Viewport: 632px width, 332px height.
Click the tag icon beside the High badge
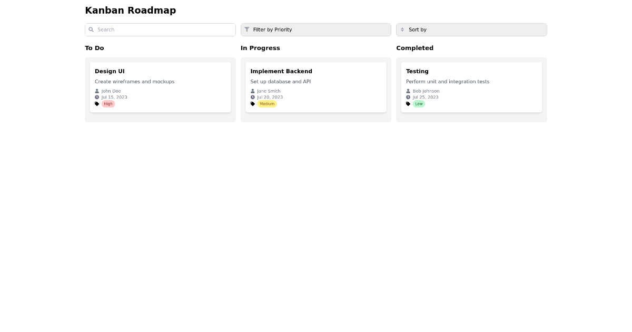pos(97,104)
